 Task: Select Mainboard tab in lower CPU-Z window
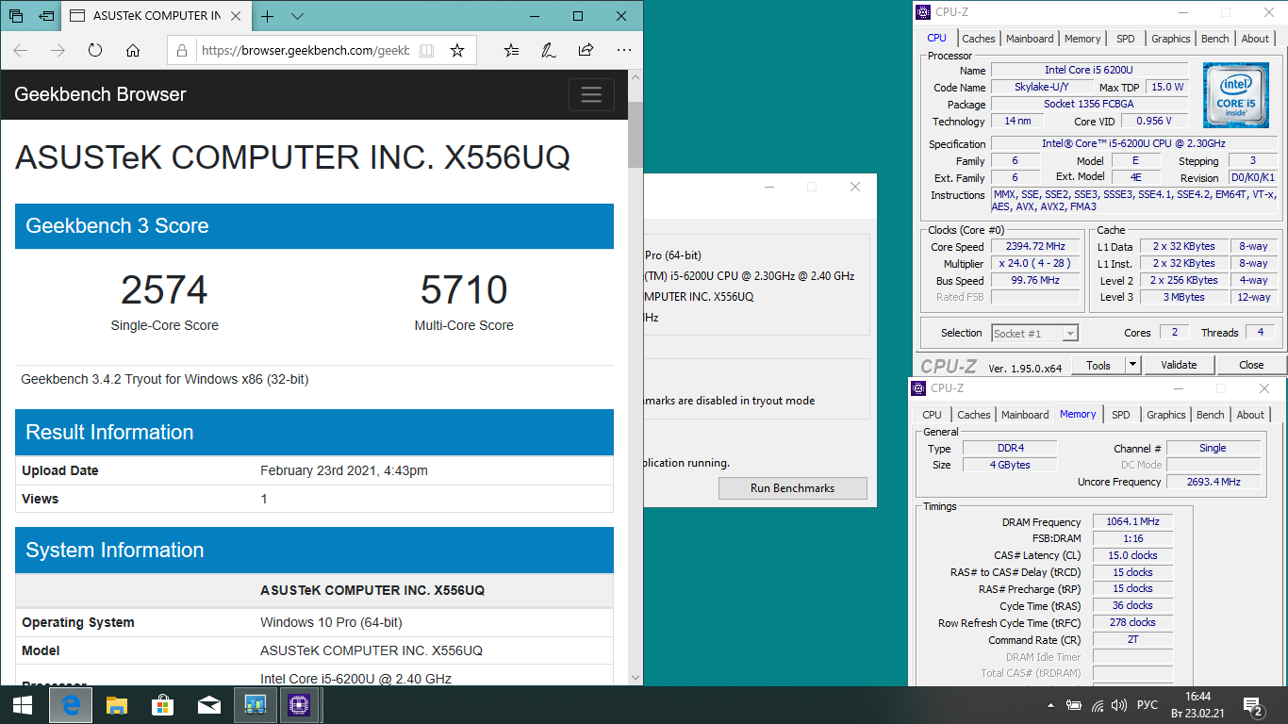(1025, 415)
